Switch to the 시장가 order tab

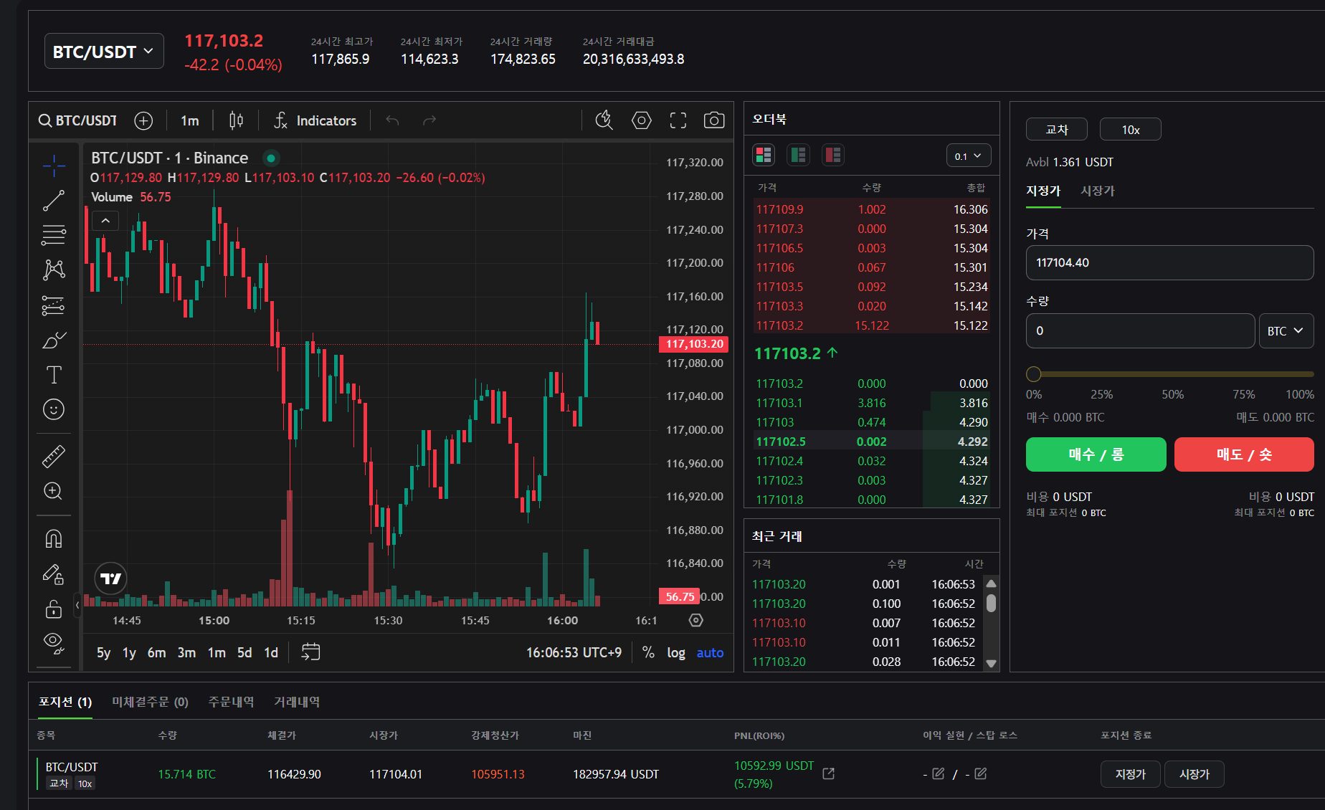[x=1098, y=191]
